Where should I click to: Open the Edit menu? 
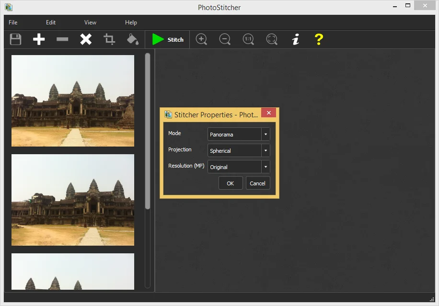pyautogui.click(x=51, y=23)
